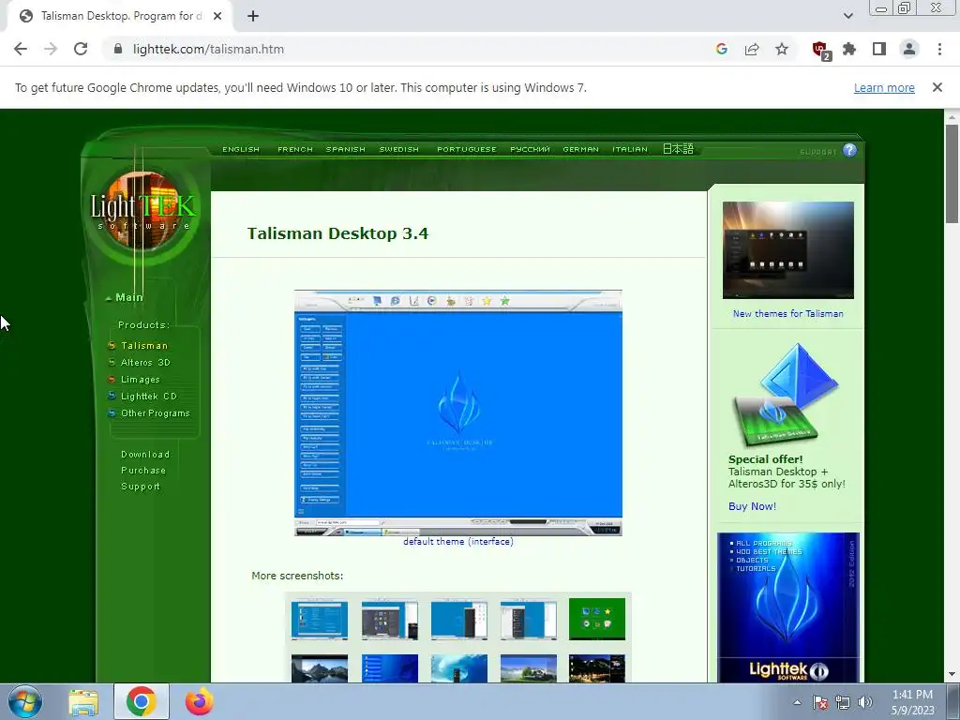960x720 pixels.
Task: Open the Talisman product link
Action: pyautogui.click(x=143, y=345)
